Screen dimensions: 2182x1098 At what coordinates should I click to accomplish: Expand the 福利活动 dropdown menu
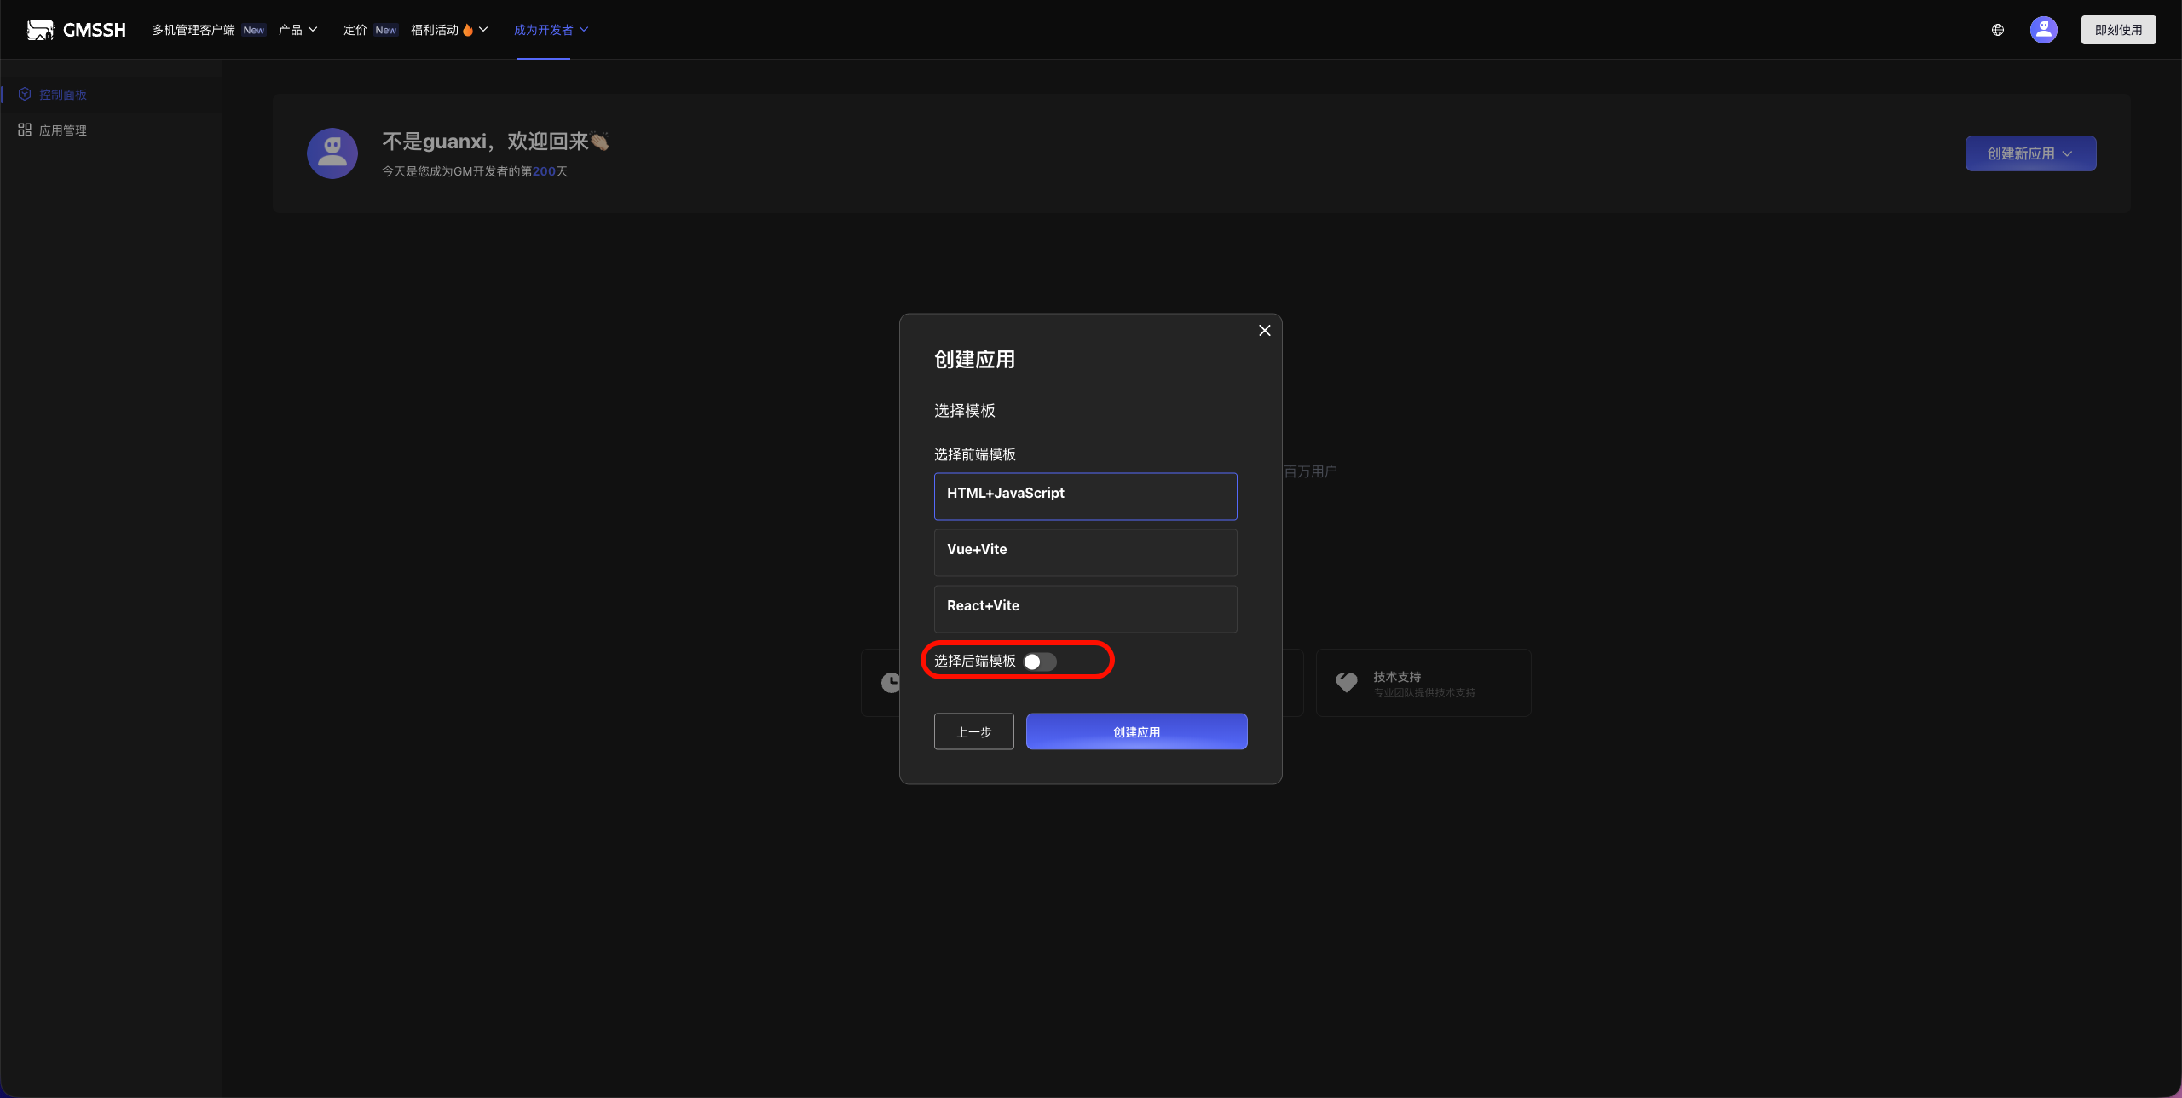click(x=448, y=30)
